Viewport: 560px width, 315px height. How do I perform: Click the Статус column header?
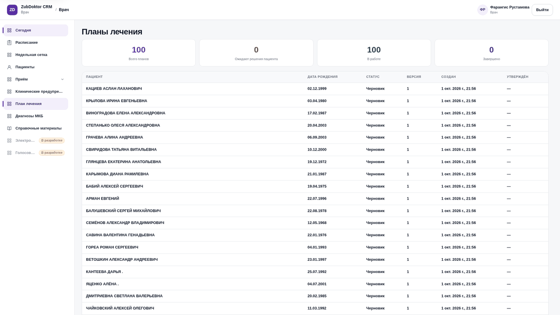pos(373,77)
